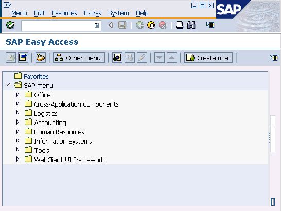Click the Print icon

[180, 25]
